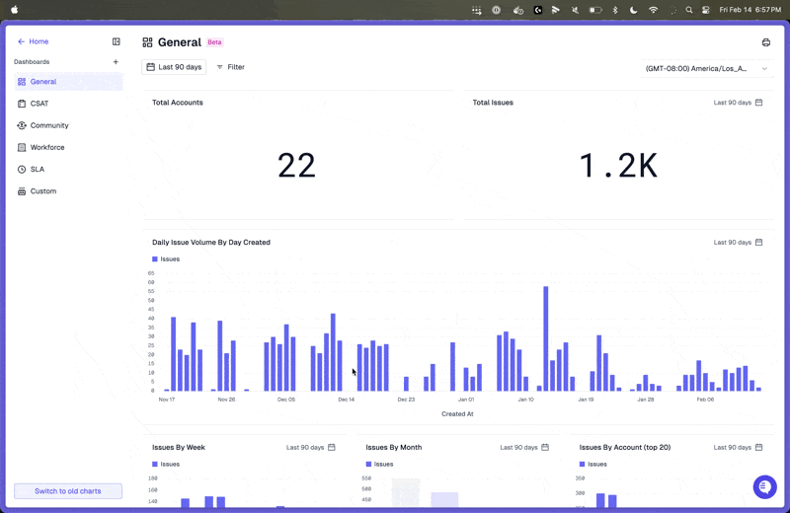Open the chat support bubble
This screenshot has height=513, width=790.
click(x=764, y=486)
